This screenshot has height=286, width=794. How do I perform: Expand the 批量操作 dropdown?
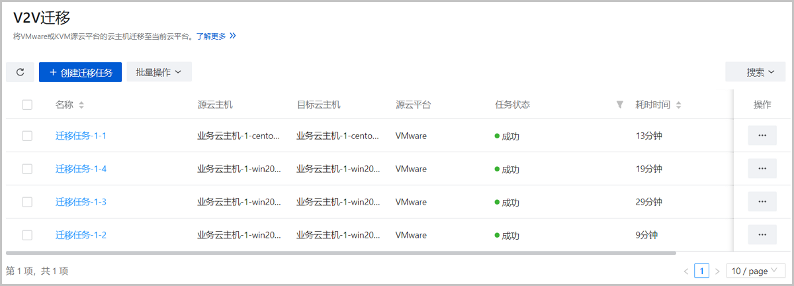click(159, 72)
